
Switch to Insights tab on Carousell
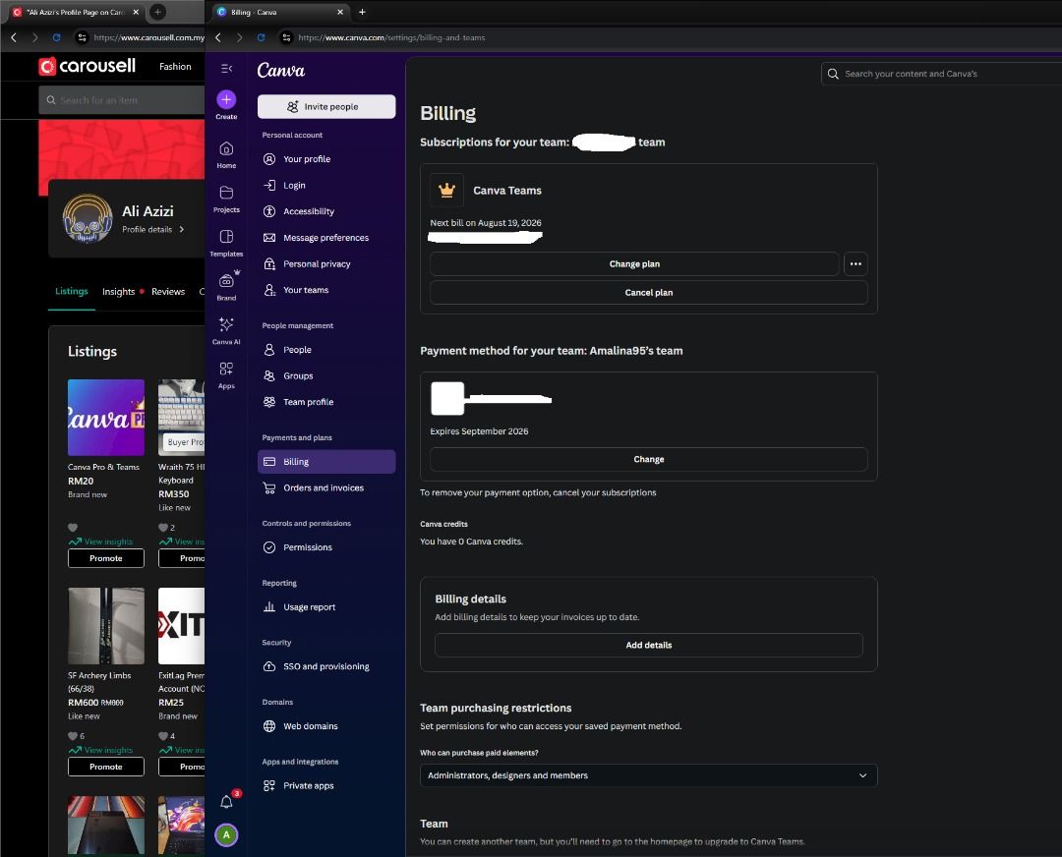coord(119,292)
